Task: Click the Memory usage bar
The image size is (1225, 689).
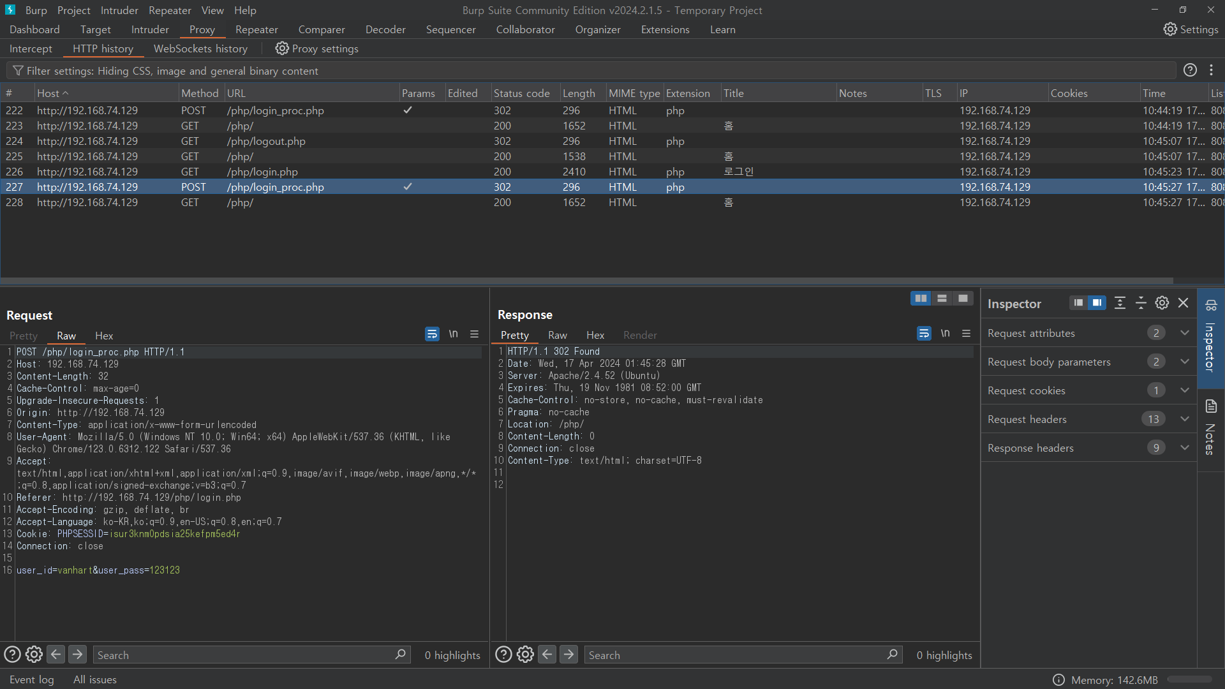Action: 1191,680
